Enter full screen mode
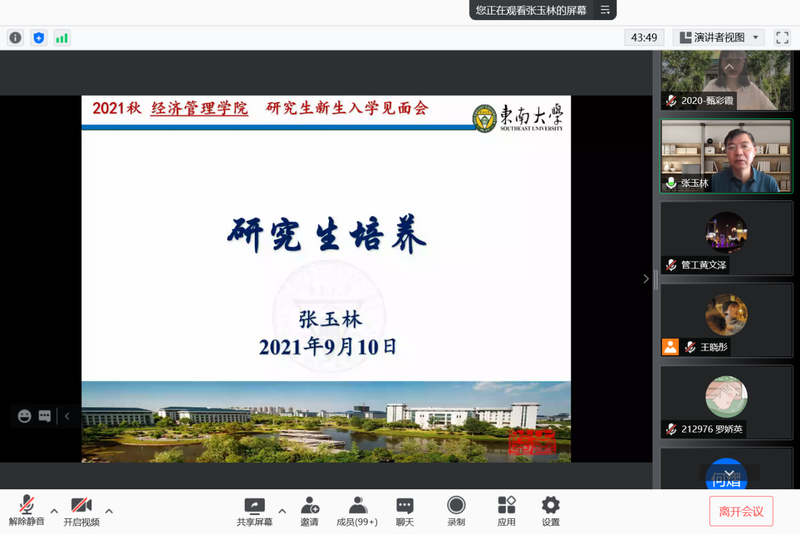 tap(782, 38)
